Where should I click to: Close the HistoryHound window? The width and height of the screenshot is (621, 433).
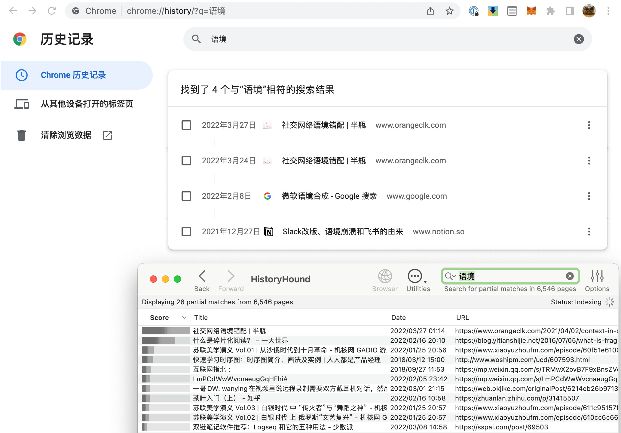(153, 279)
